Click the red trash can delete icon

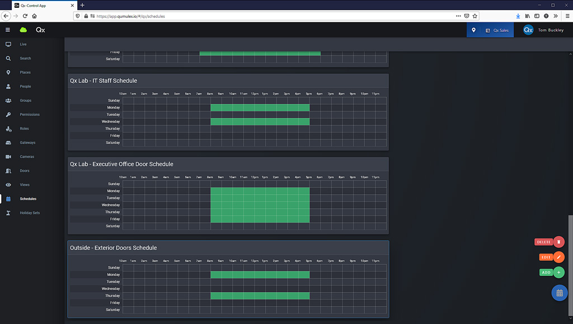[x=559, y=242]
